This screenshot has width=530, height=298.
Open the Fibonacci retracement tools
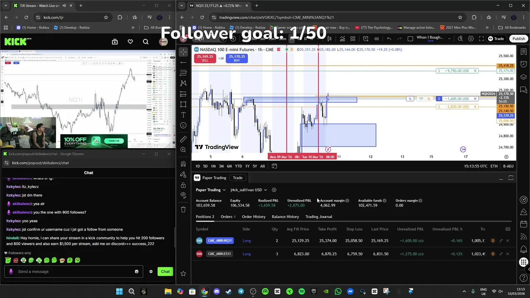183,72
